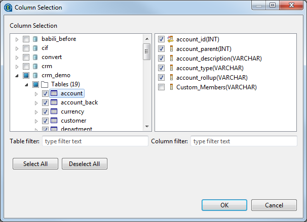Focus the Column filter text field
Screen dimensions: 307x222
pos(244,141)
